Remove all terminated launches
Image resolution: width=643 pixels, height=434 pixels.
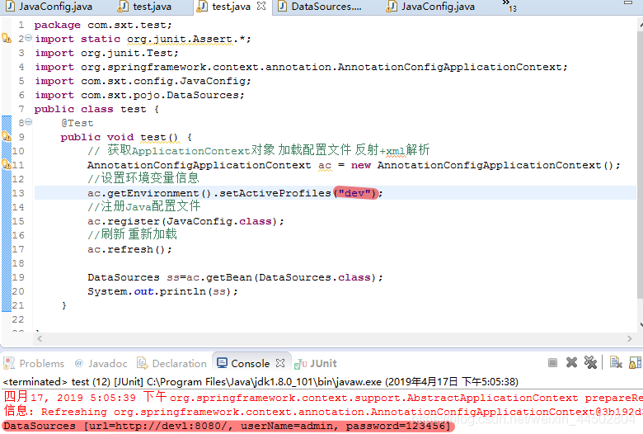point(590,362)
